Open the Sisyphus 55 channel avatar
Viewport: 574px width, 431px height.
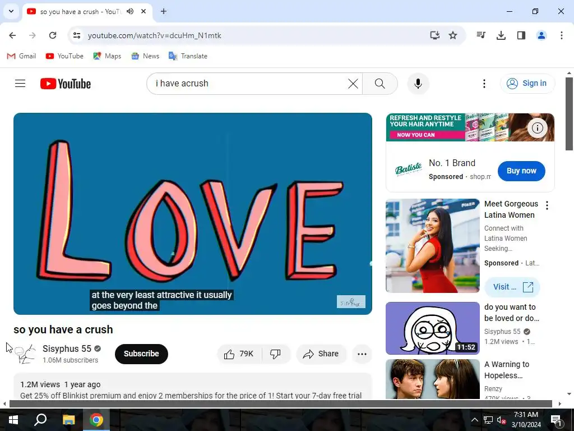click(x=25, y=354)
